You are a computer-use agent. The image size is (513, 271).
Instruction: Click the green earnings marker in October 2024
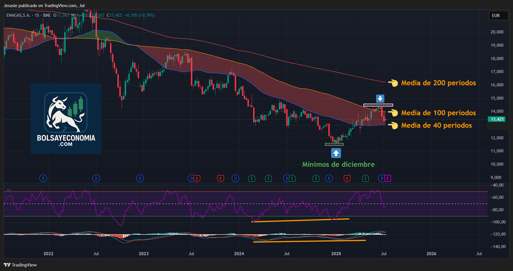(316, 178)
